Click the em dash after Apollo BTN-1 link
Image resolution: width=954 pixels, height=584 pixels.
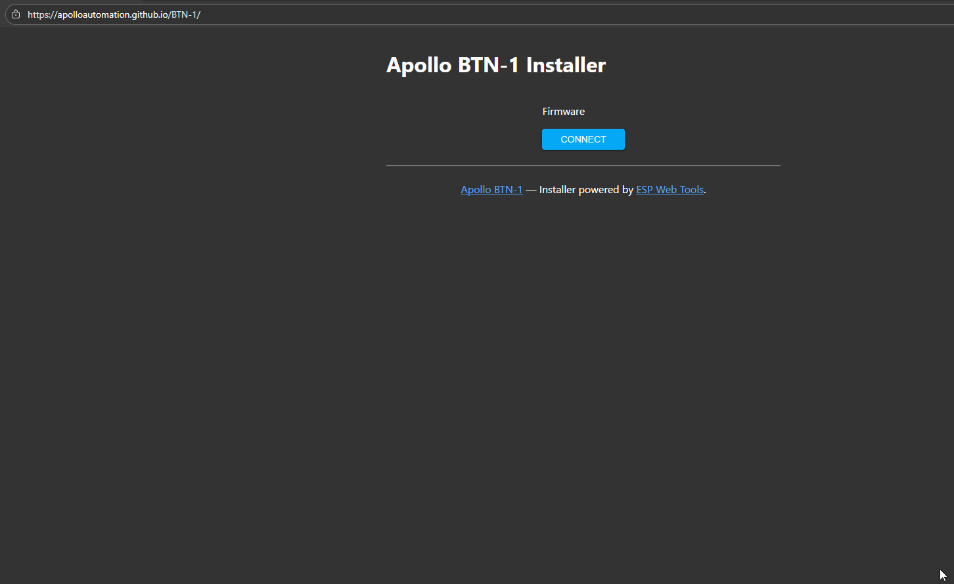(531, 190)
